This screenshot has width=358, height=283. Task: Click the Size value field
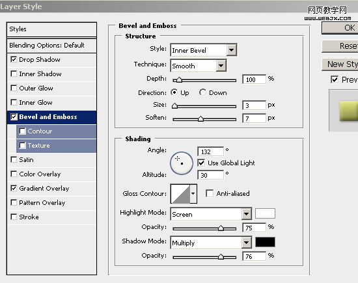point(254,105)
